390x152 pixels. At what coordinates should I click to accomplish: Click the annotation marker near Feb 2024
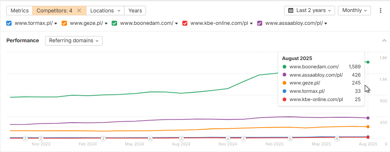tap(103, 138)
